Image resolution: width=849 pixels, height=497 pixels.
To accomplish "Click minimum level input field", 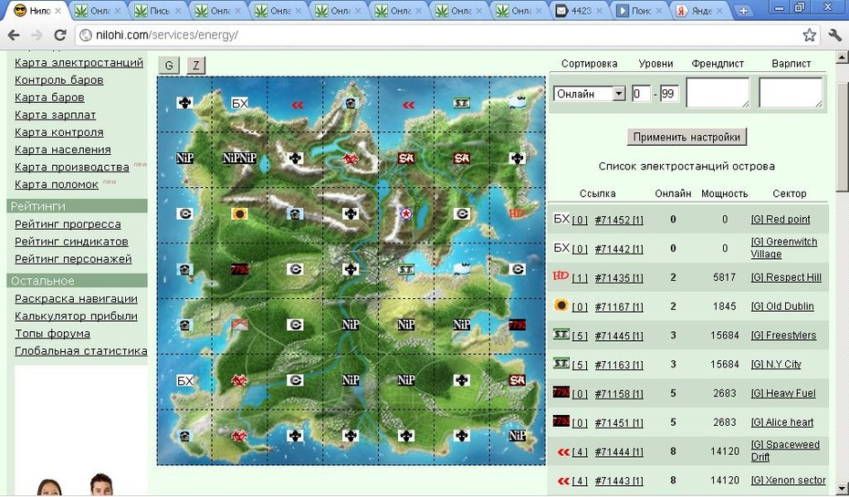I will (641, 94).
